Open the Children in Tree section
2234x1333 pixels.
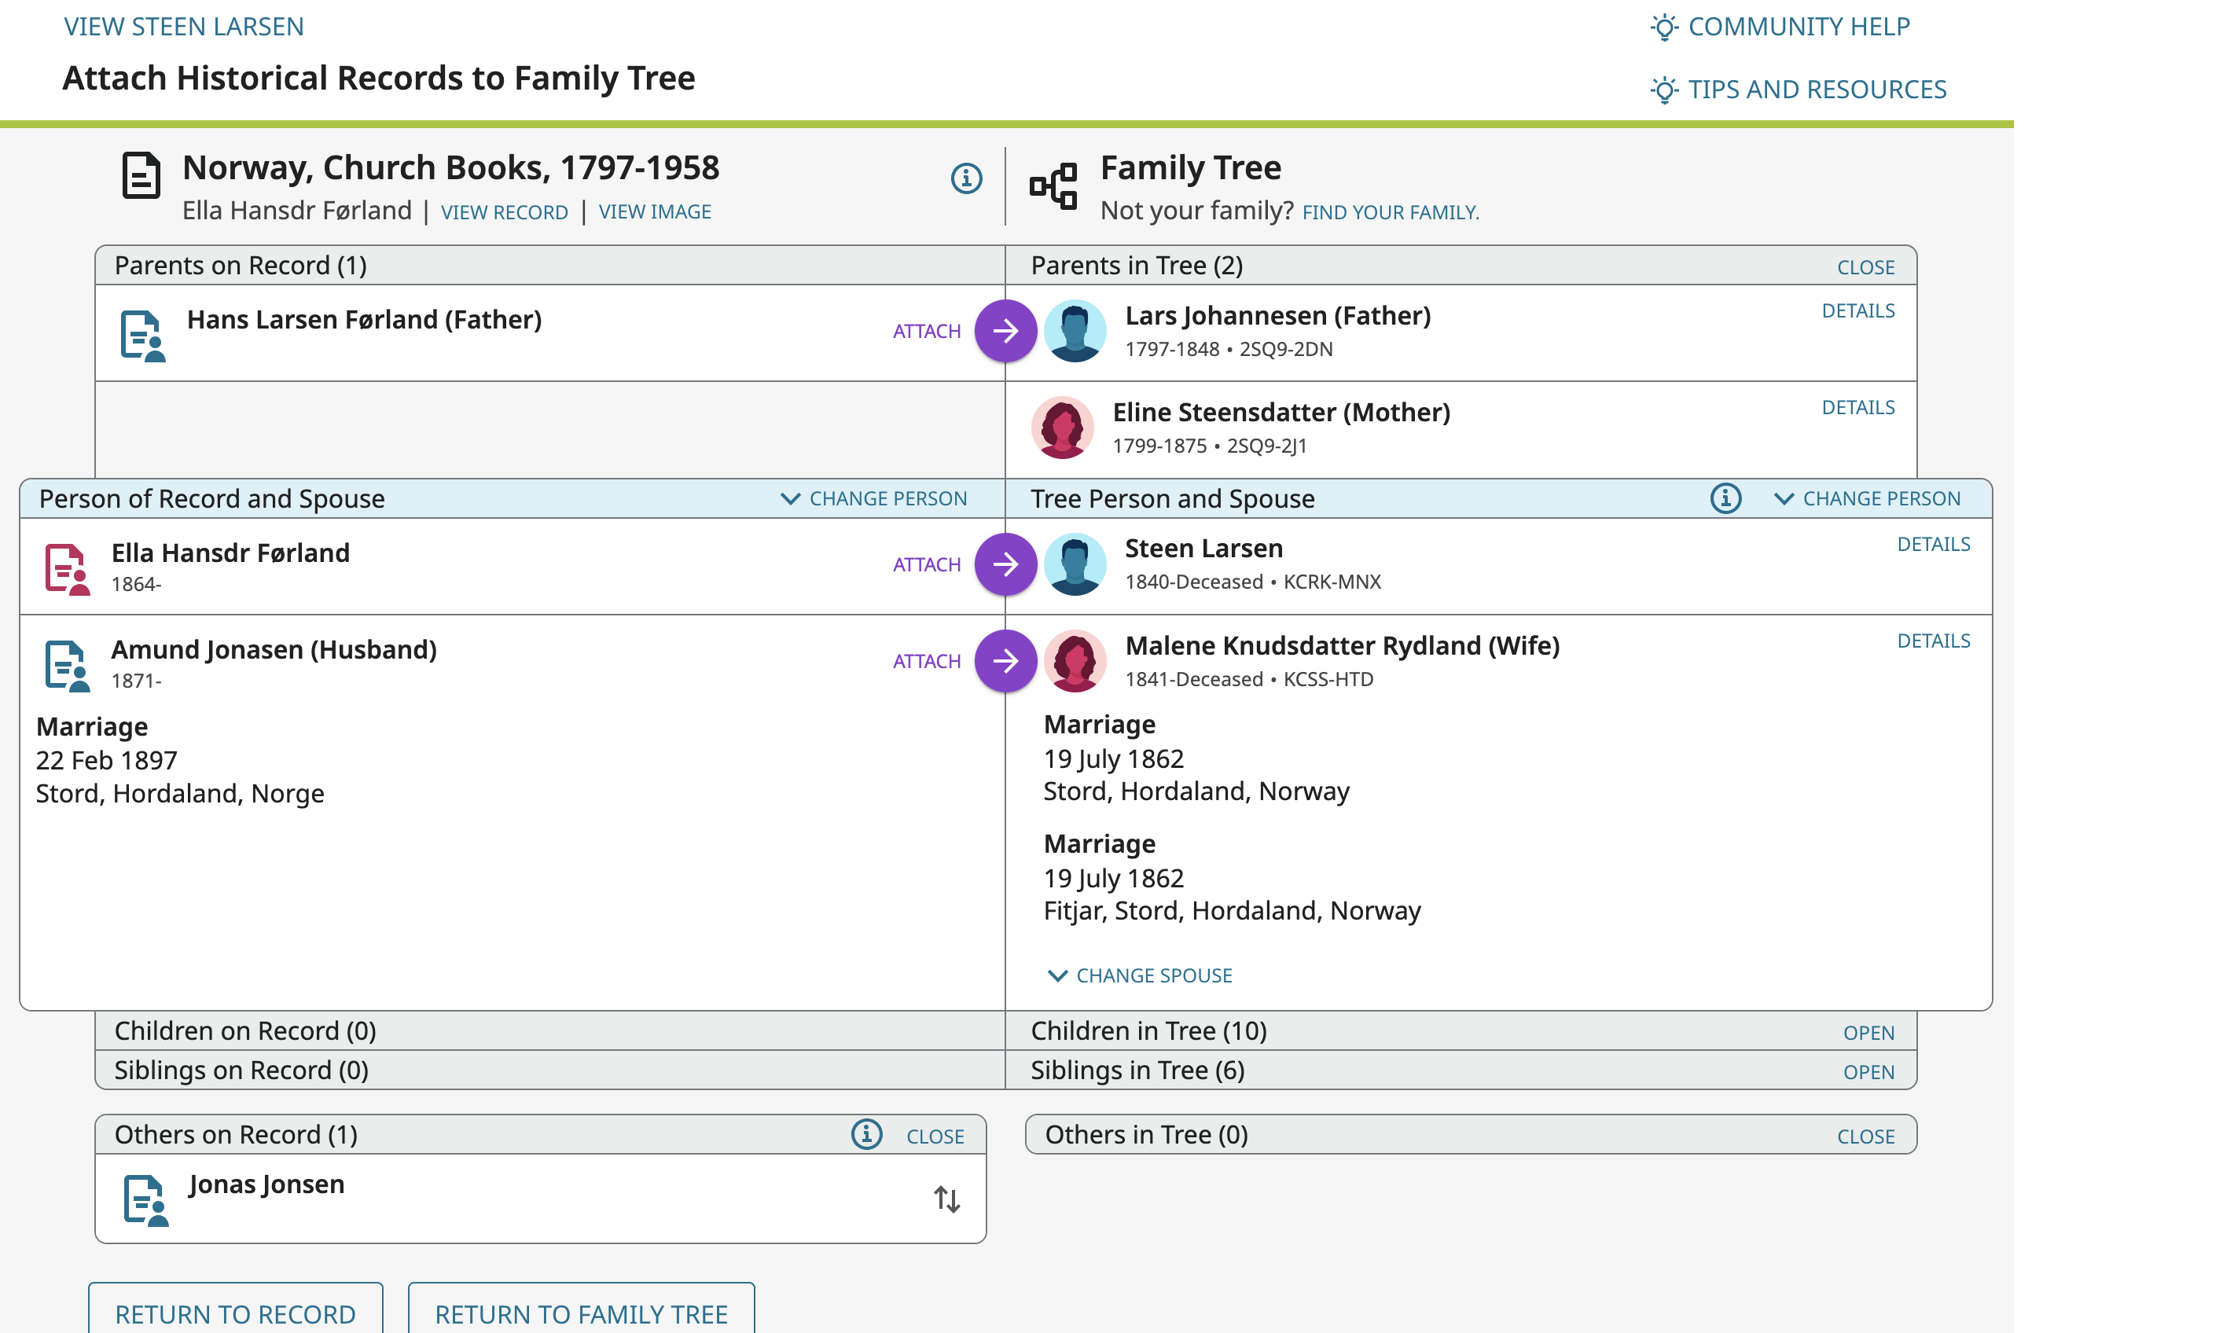(1868, 1032)
